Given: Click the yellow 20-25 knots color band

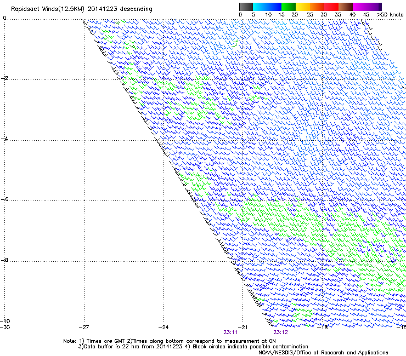Looking at the screenshot, I should (x=303, y=7).
